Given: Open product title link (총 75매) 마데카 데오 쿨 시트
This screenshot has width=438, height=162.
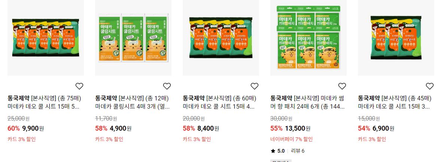Looking at the screenshot, I should pos(44,102).
